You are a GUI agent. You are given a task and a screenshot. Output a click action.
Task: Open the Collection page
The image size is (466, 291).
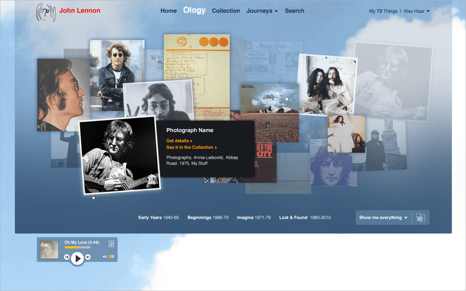click(226, 11)
